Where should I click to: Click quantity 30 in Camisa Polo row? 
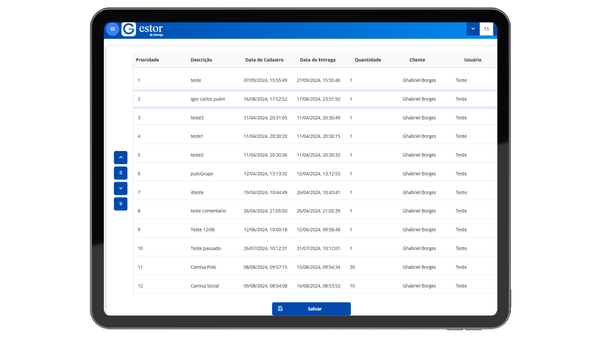[352, 267]
